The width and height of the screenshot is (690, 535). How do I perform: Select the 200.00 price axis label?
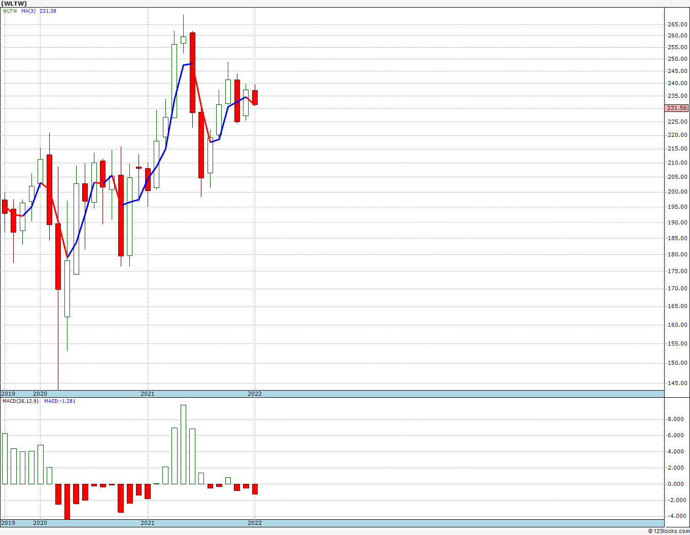point(678,192)
